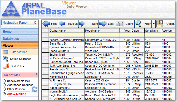Open the Saved Searches link

(x=21, y=59)
